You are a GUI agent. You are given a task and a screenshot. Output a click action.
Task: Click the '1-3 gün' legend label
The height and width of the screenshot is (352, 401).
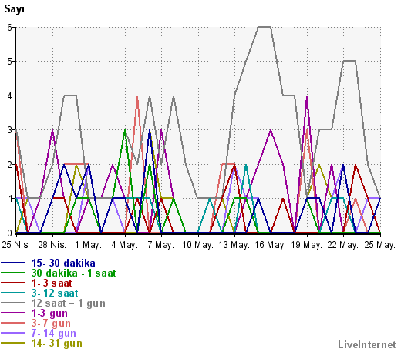[49, 313]
